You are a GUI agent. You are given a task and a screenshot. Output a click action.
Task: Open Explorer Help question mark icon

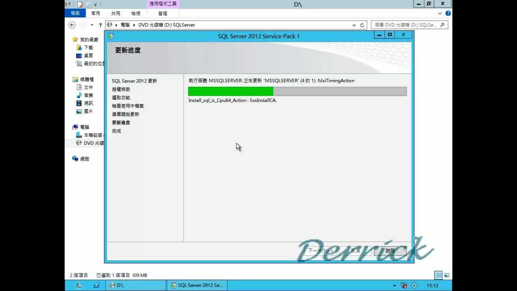(x=448, y=13)
